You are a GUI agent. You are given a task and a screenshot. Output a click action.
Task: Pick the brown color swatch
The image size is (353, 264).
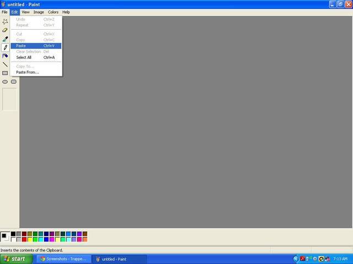pyautogui.click(x=85, y=234)
